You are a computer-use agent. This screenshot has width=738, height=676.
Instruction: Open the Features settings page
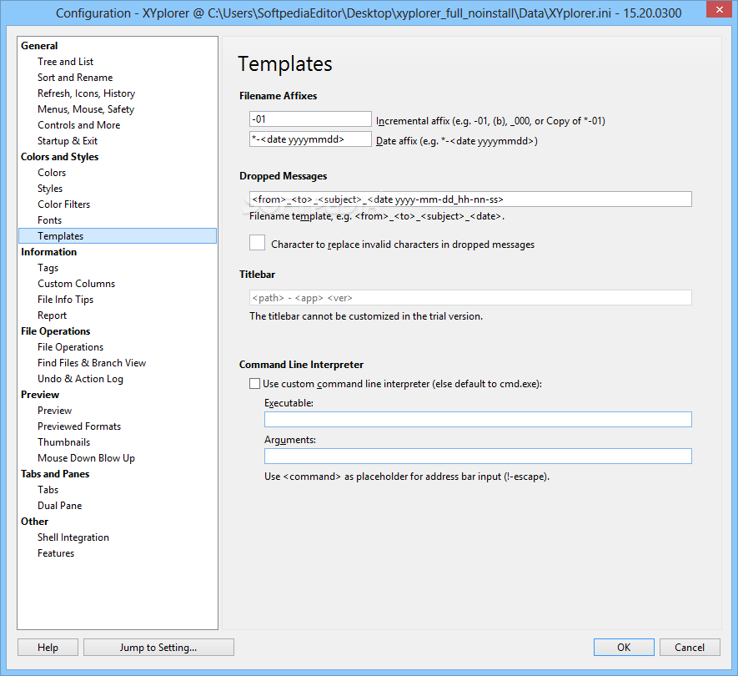pyautogui.click(x=56, y=553)
